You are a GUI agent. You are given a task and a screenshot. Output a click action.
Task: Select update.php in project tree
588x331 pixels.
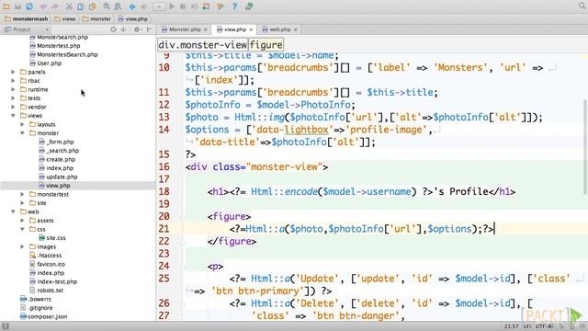[58, 177]
